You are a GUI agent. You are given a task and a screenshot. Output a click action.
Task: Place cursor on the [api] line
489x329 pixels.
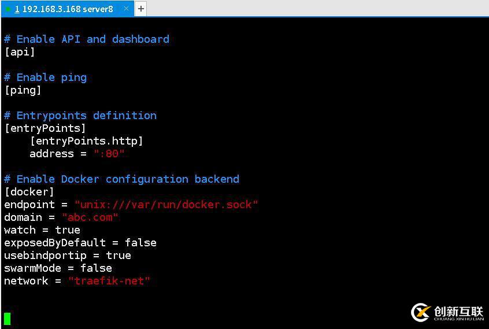[20, 52]
